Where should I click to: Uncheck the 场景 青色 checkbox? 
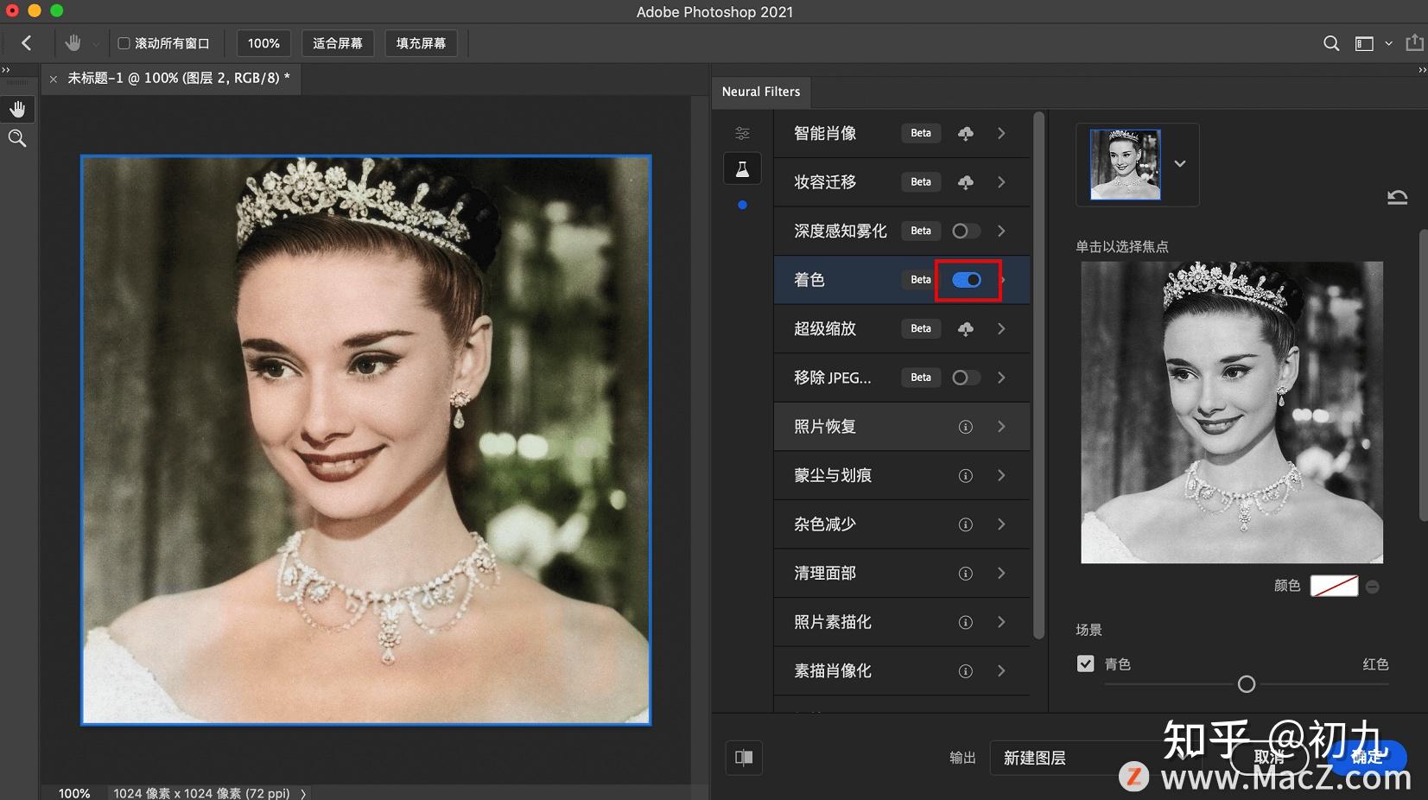(x=1086, y=663)
